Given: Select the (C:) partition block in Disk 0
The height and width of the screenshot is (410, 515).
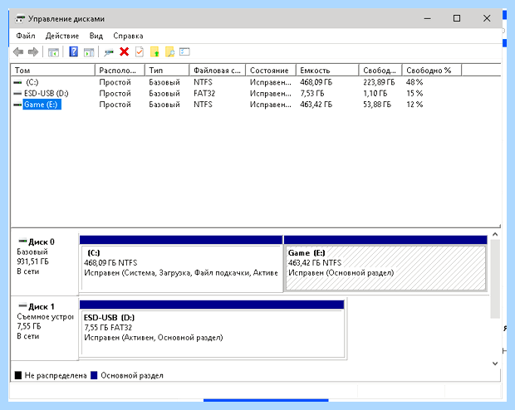Looking at the screenshot, I should pyautogui.click(x=181, y=264).
